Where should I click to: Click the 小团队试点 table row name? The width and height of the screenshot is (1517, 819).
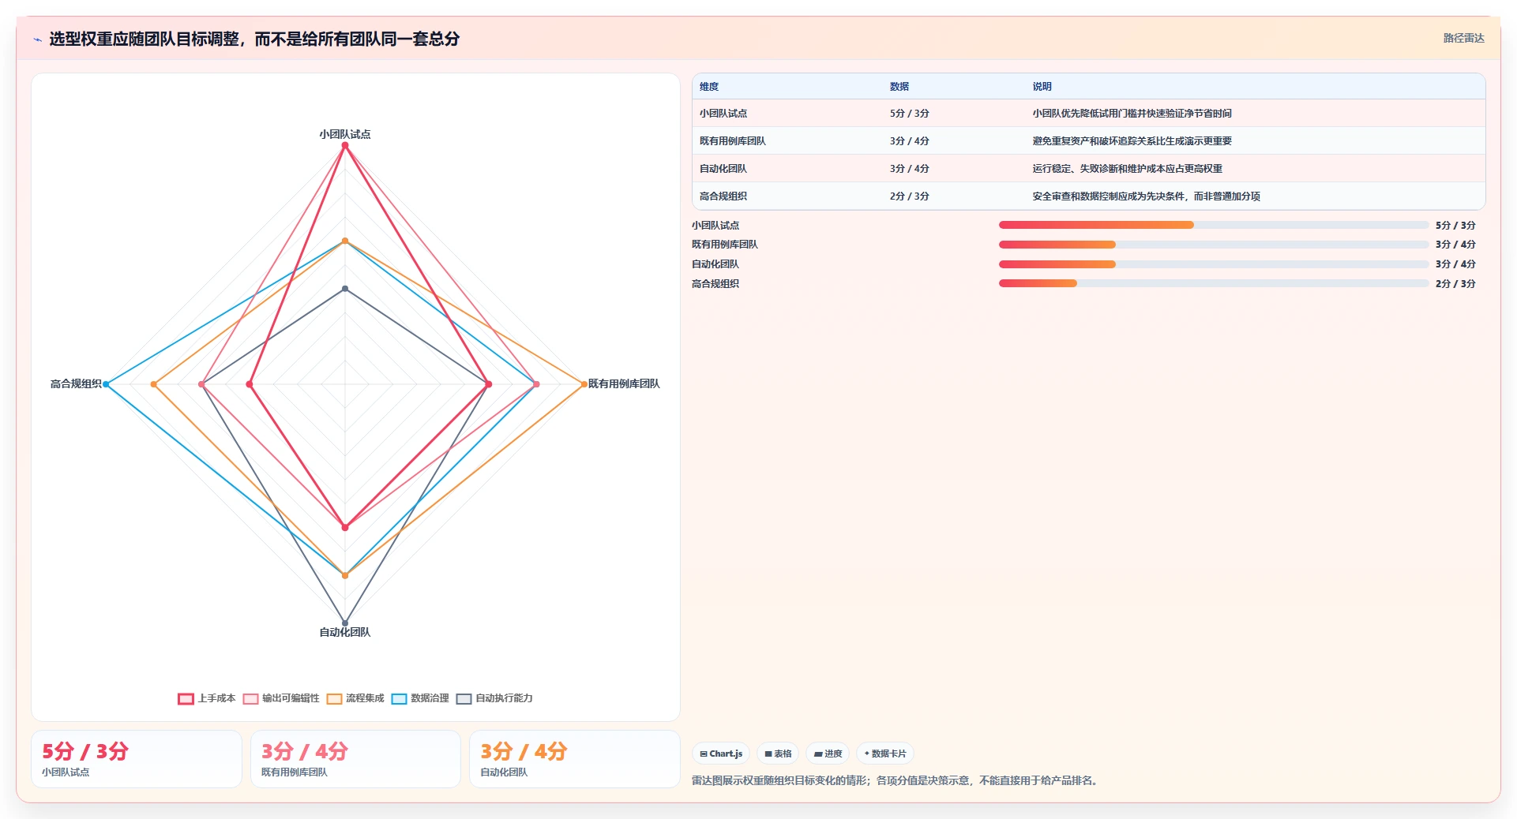[723, 114]
